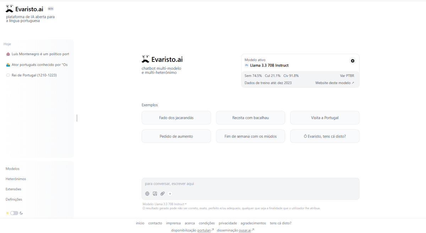Screen dimensions: 426x233
Task: Open the ousar.ai external link
Action: [246, 231]
